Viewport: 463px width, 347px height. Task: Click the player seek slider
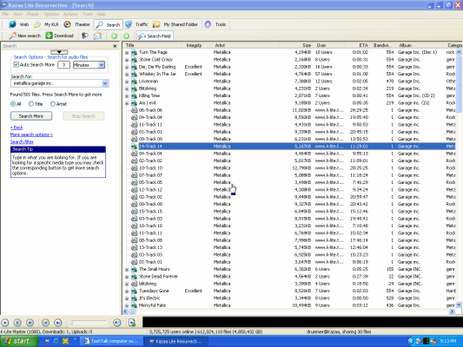click(88, 323)
